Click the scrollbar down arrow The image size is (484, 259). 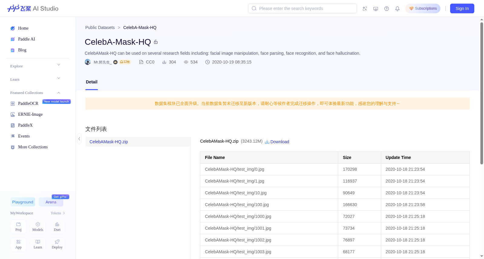[482, 256]
